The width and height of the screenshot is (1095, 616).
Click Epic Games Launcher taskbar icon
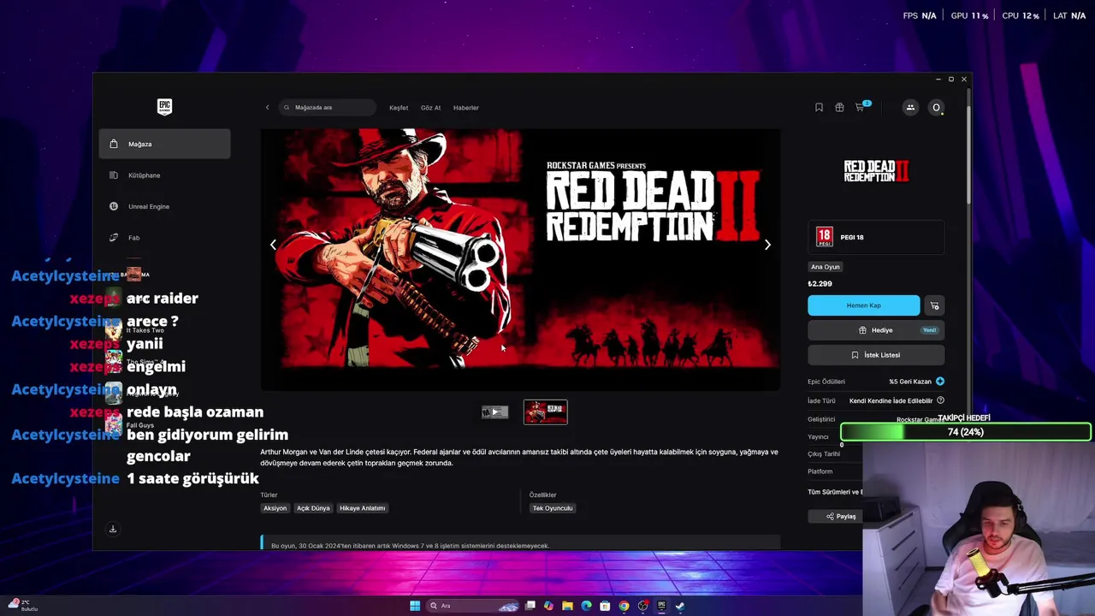[661, 606]
